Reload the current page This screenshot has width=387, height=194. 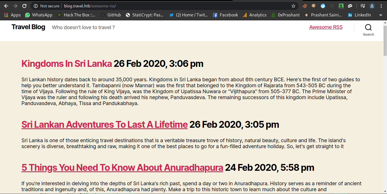tap(24, 6)
